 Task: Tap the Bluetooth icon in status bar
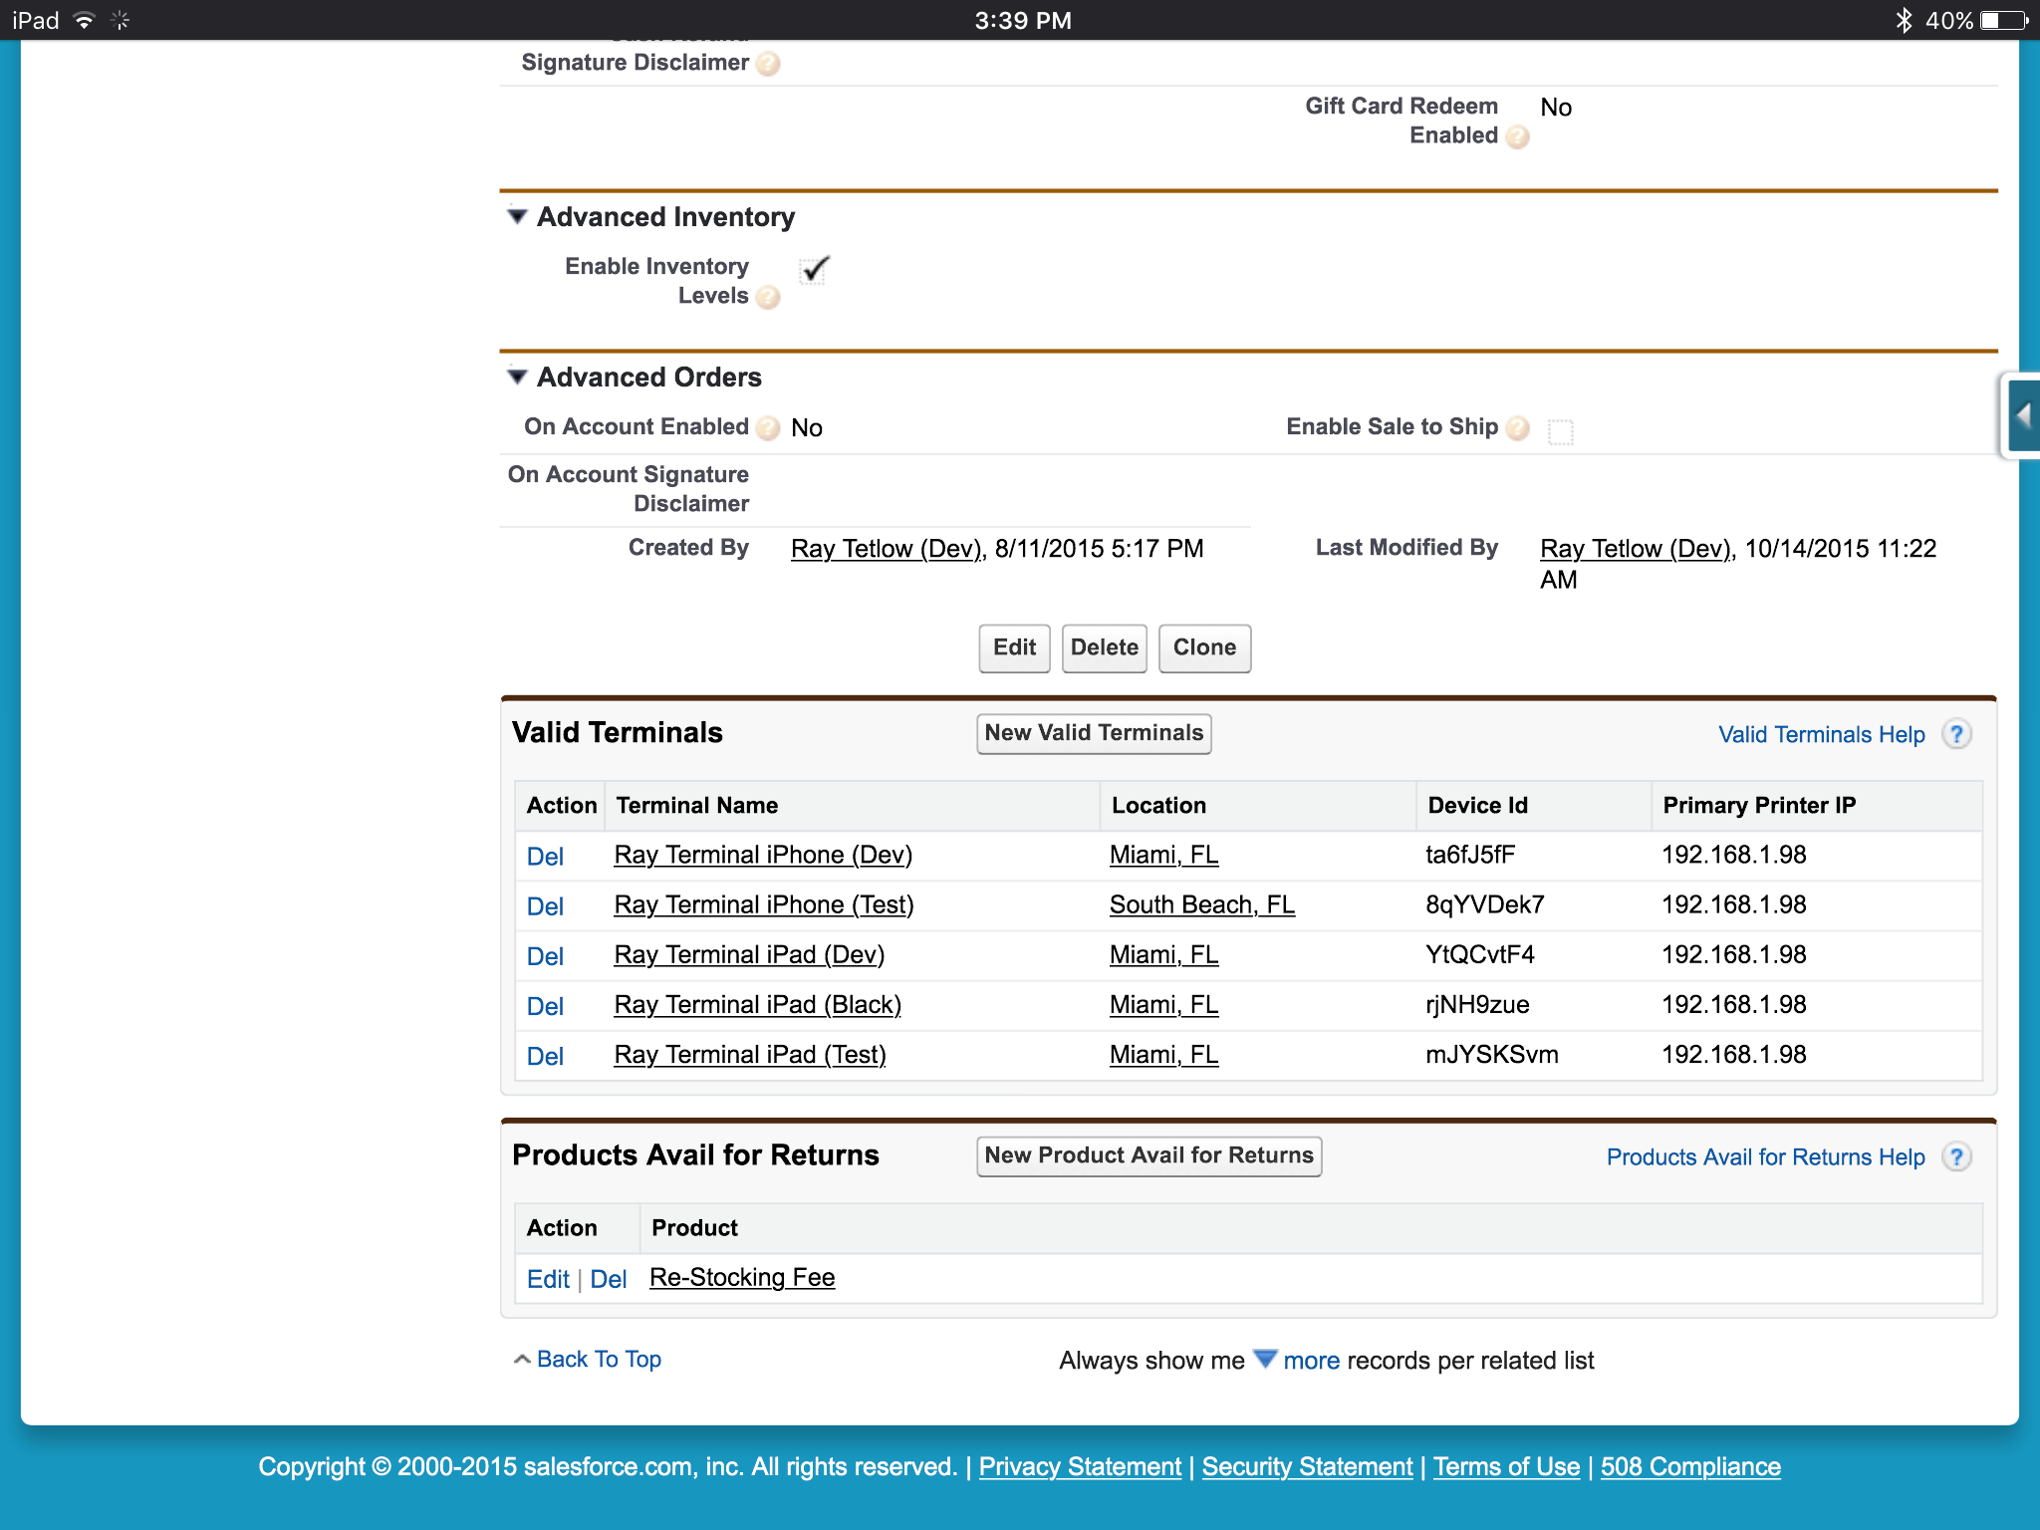1904,20
